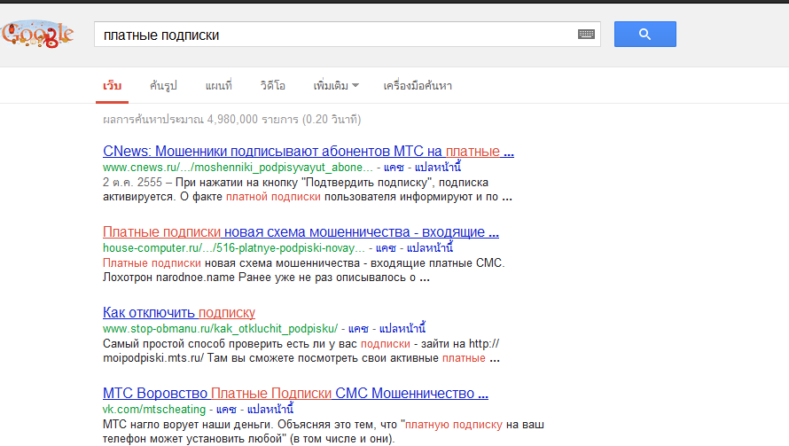Open the on-screen keyboard icon in search box
The image size is (789, 446).
[586, 35]
